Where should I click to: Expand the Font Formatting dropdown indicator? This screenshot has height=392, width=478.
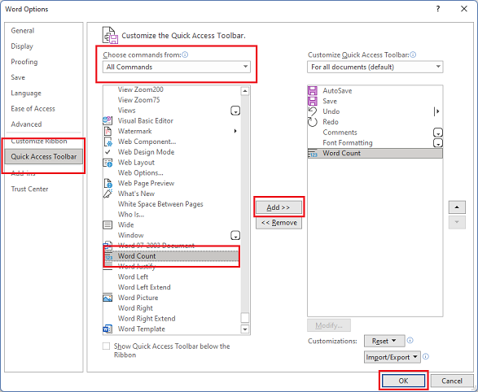[438, 143]
